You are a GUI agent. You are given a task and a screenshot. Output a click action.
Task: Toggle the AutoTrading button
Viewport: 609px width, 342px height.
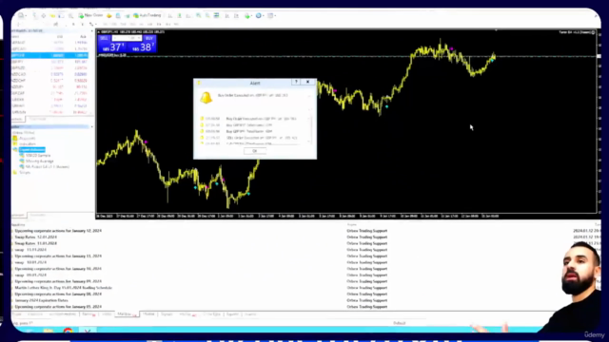(147, 15)
